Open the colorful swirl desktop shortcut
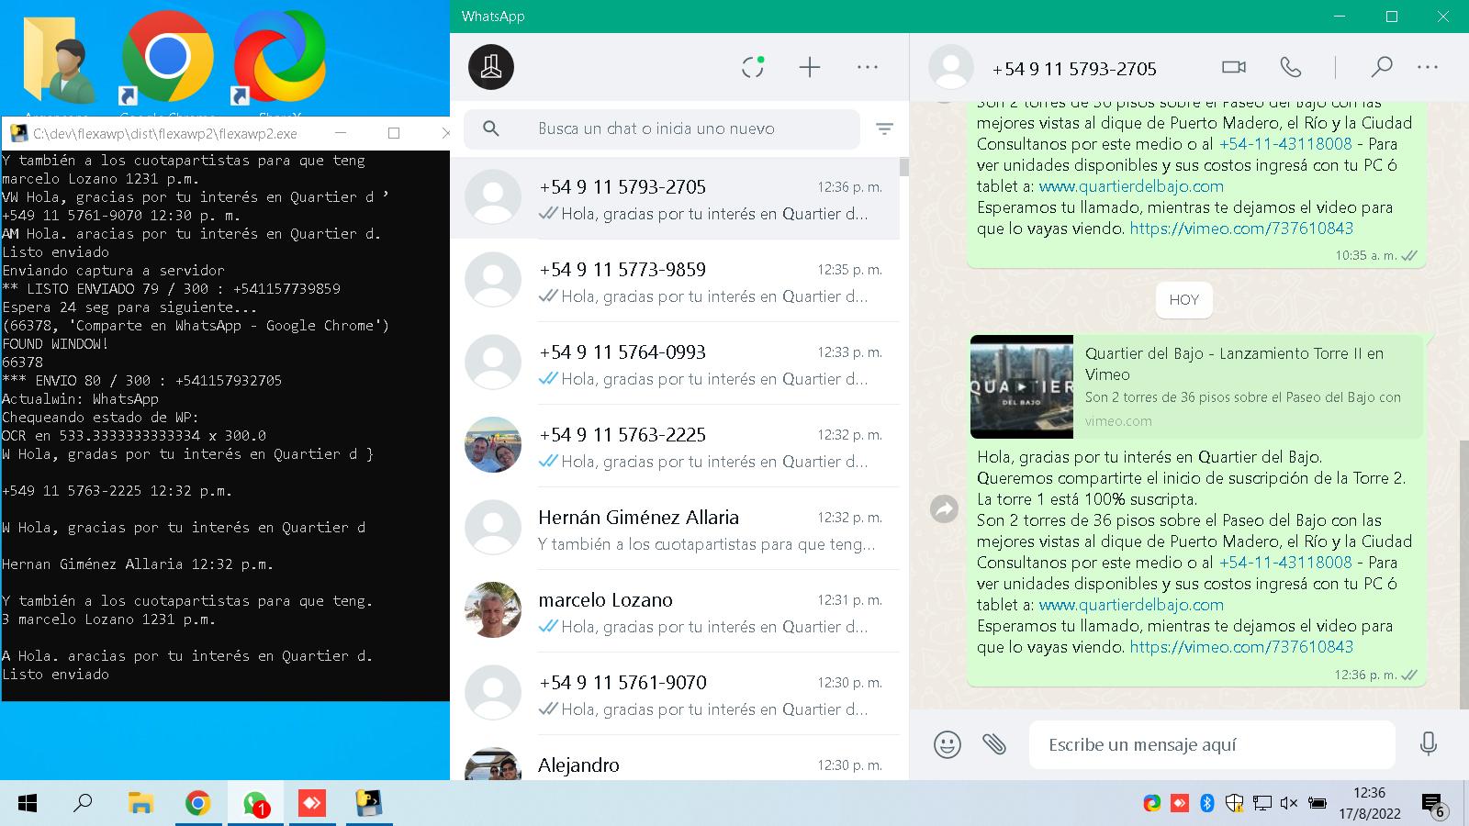The image size is (1469, 826). (x=278, y=58)
